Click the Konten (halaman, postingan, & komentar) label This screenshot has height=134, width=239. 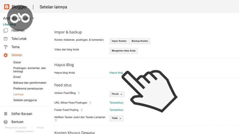79,40
